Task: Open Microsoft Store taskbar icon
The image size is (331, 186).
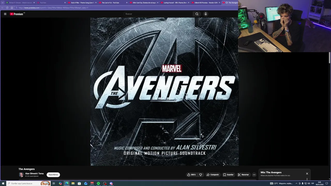Action: [79, 183]
